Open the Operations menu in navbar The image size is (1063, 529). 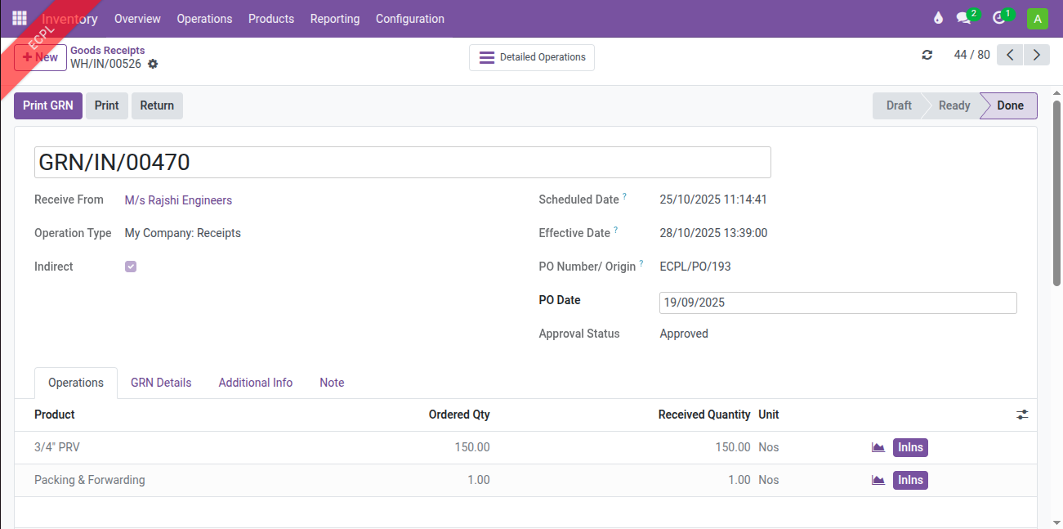point(204,19)
